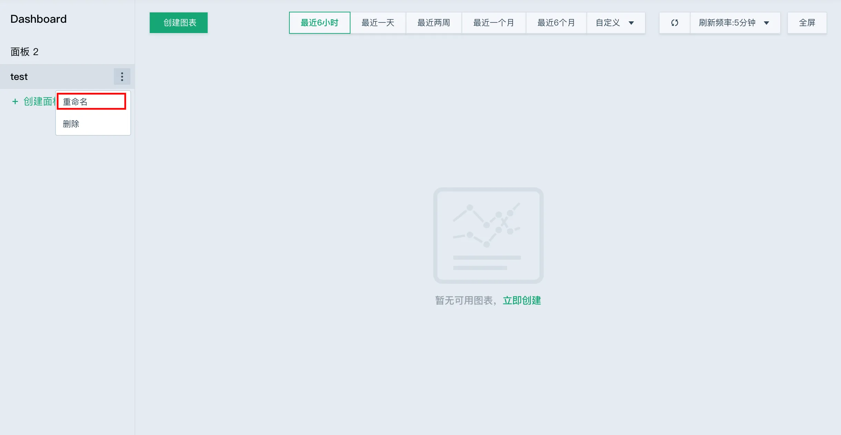Click the plus icon beside 创建面板

(15, 102)
